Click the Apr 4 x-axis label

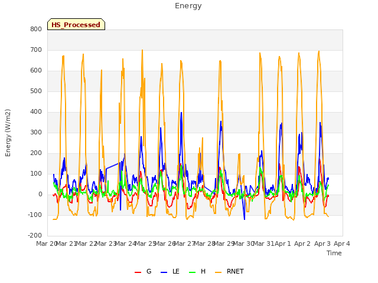click(x=342, y=243)
